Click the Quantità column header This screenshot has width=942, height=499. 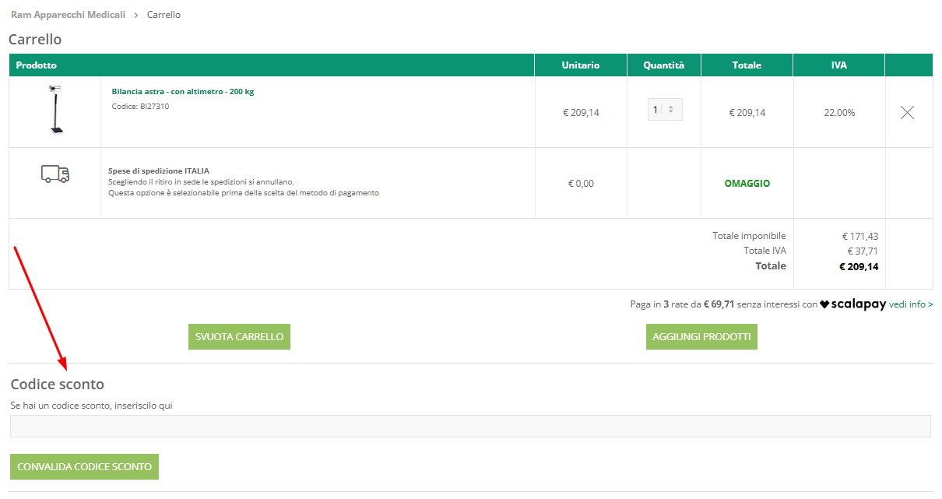(x=663, y=65)
